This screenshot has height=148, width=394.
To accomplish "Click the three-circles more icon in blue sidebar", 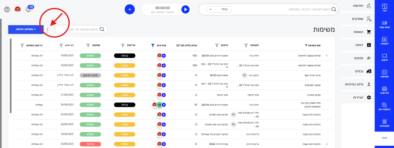I will click(x=384, y=138).
